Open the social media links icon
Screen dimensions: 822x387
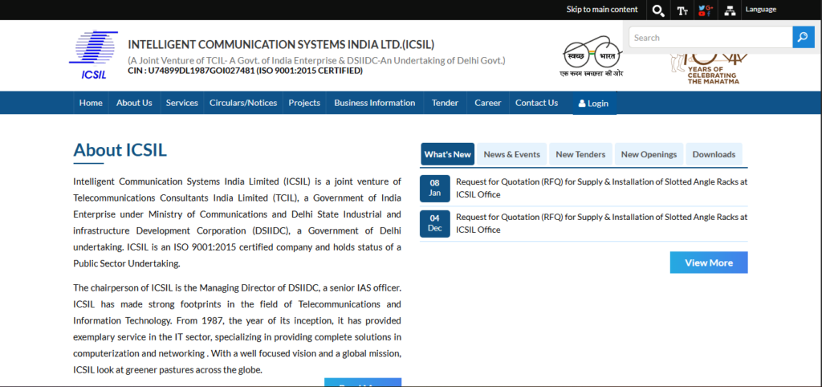[705, 10]
